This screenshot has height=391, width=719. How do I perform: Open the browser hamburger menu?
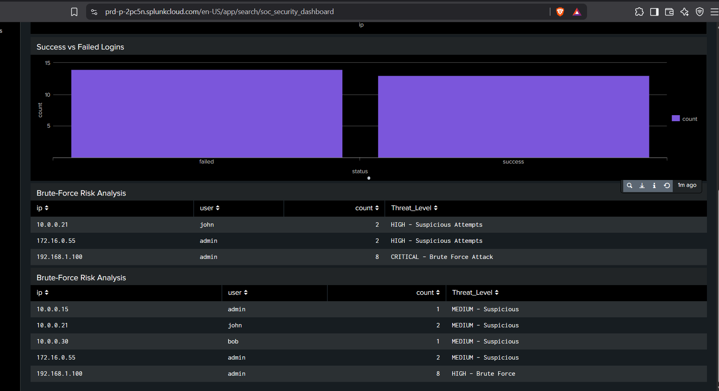[x=715, y=12]
